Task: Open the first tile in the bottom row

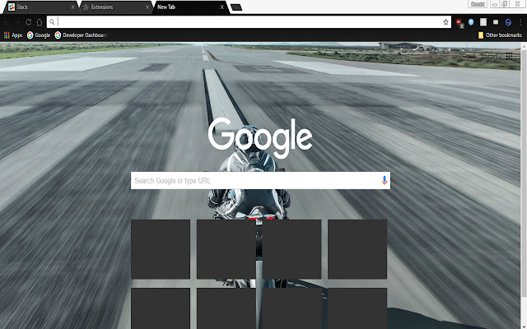Action: tap(161, 308)
